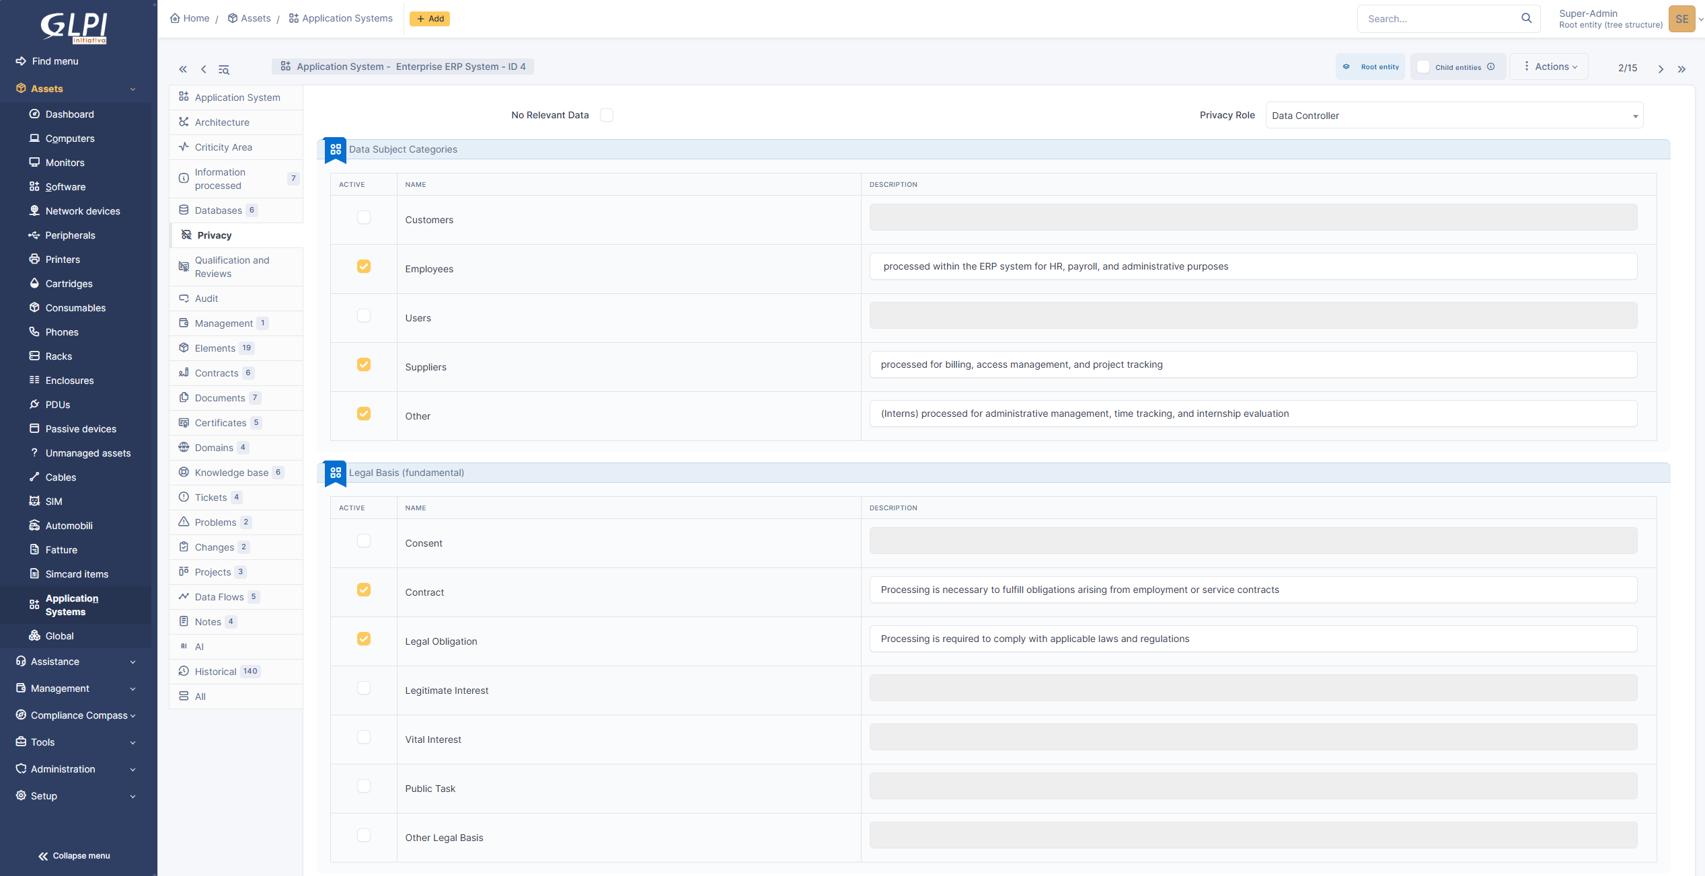Go to first record double-chevron icon
Screen dimensions: 1705x876
coord(183,69)
